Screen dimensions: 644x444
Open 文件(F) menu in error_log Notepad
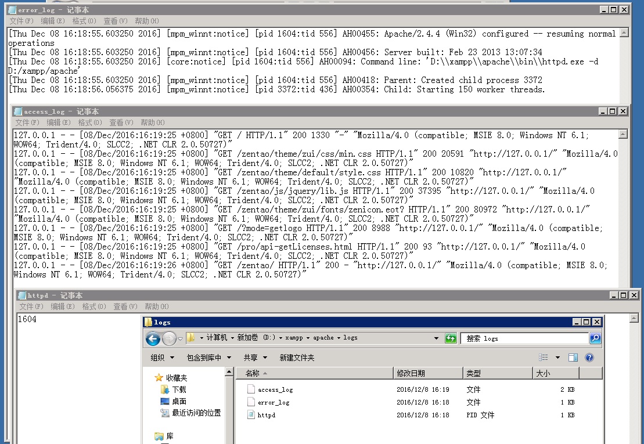point(21,21)
